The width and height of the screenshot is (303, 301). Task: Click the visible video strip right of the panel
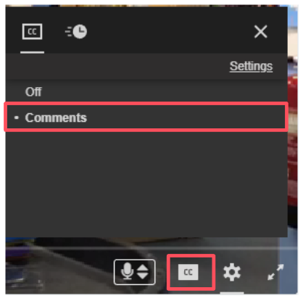293,145
